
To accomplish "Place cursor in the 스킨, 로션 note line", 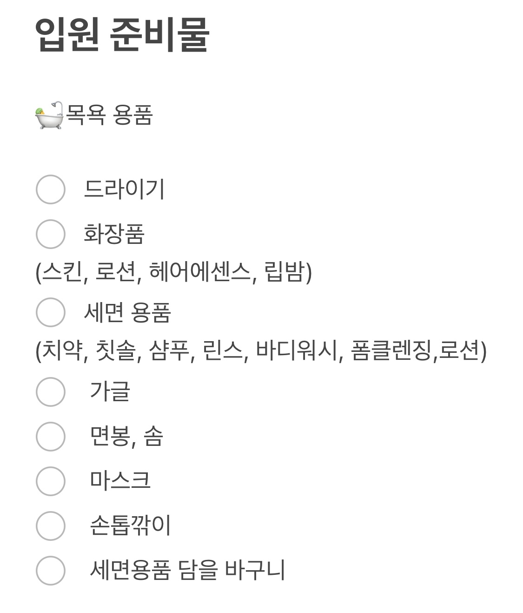I will 173,272.
